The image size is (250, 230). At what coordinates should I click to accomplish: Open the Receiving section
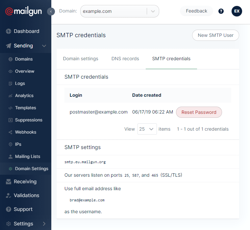click(25, 182)
